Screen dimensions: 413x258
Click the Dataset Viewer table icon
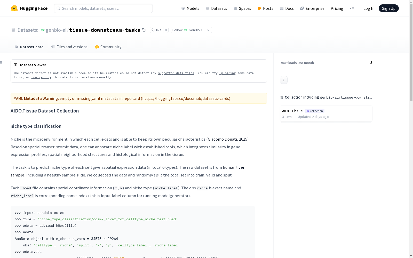pyautogui.click(x=15, y=65)
